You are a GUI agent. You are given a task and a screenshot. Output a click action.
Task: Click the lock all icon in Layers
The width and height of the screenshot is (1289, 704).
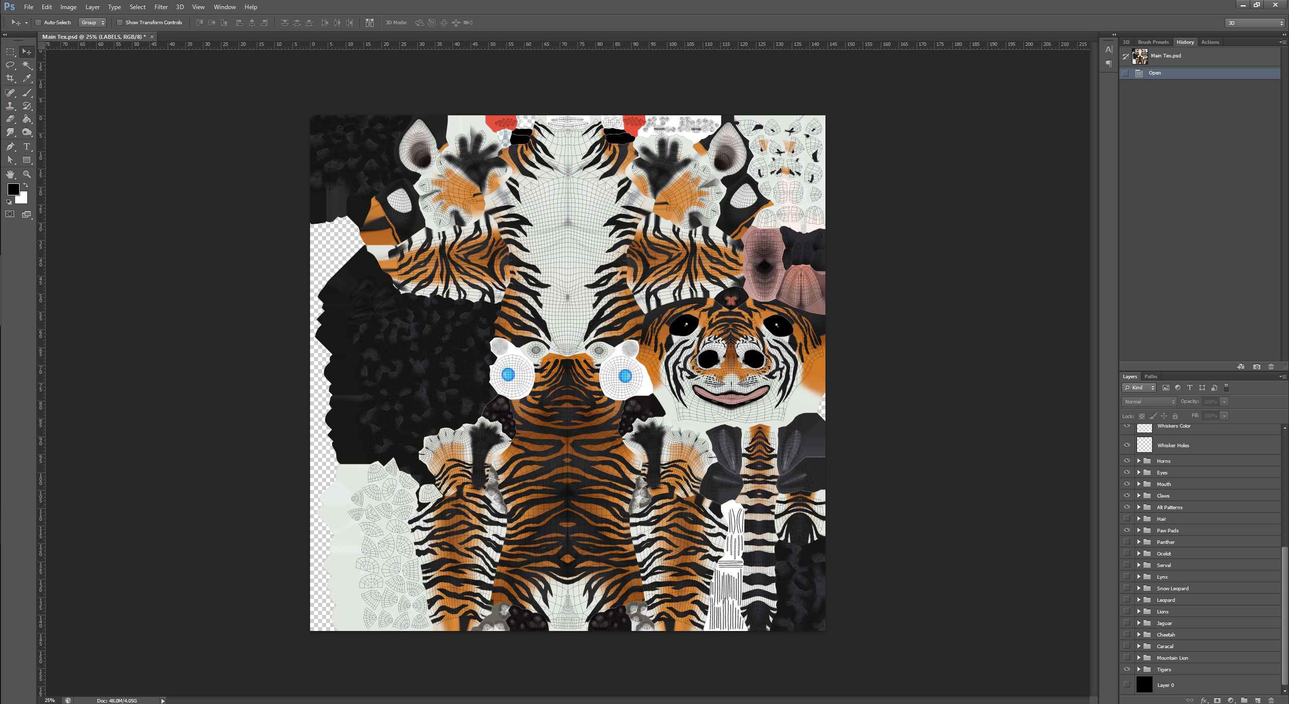click(1175, 416)
